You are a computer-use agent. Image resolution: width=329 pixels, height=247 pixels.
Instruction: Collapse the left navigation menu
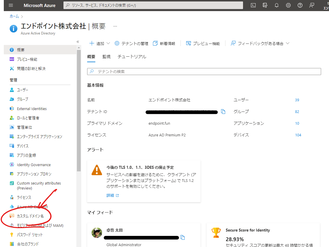click(78, 42)
